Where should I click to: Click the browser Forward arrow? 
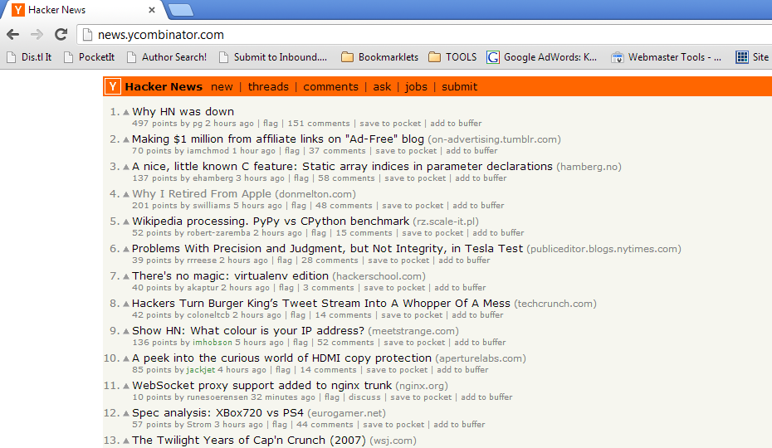[x=37, y=35]
